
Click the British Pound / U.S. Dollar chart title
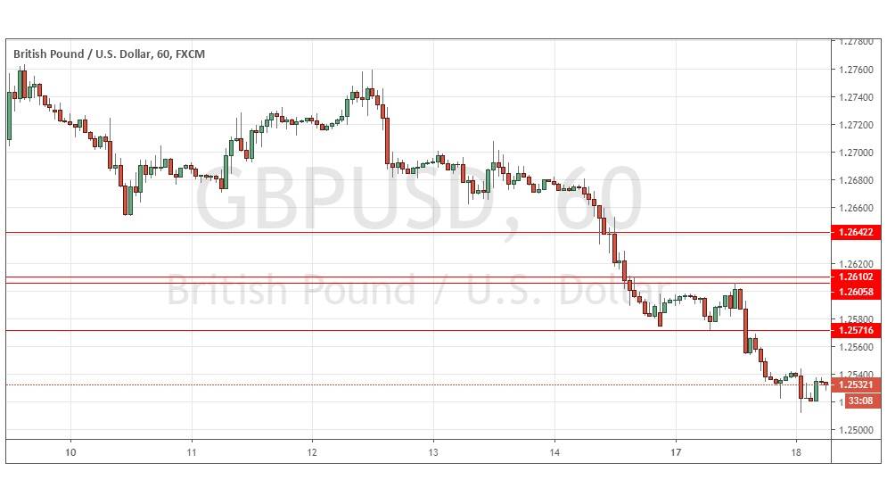pyautogui.click(x=109, y=54)
